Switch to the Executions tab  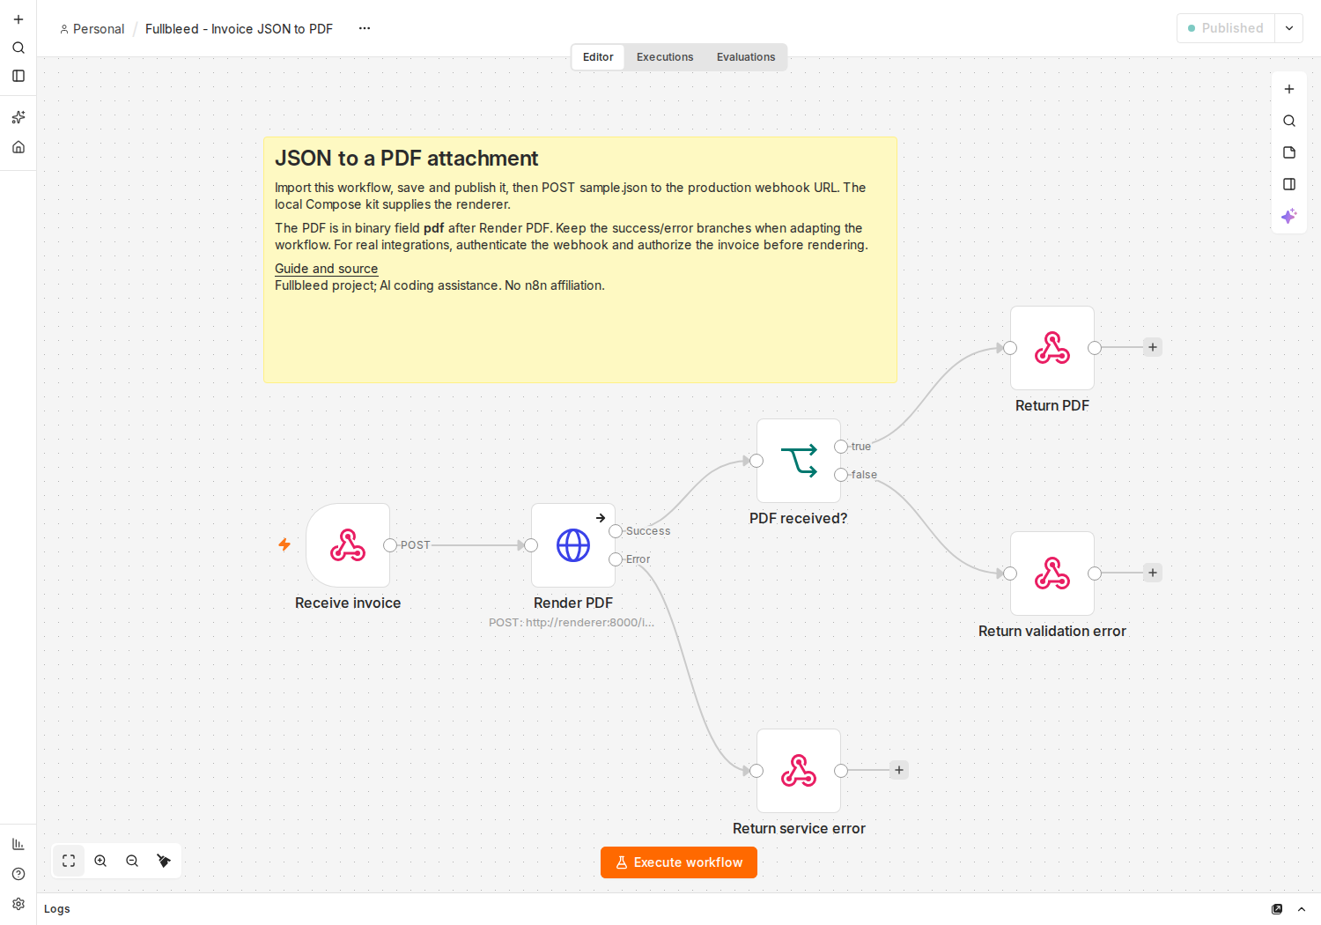665,57
